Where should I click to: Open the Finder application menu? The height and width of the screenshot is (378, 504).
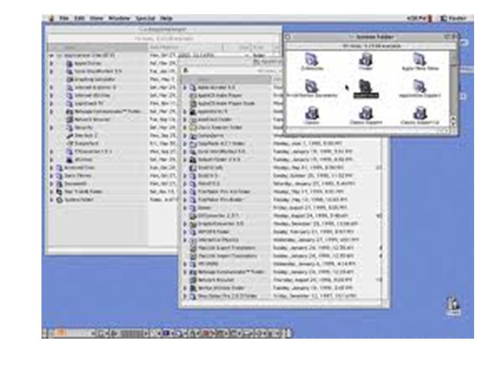click(x=454, y=18)
